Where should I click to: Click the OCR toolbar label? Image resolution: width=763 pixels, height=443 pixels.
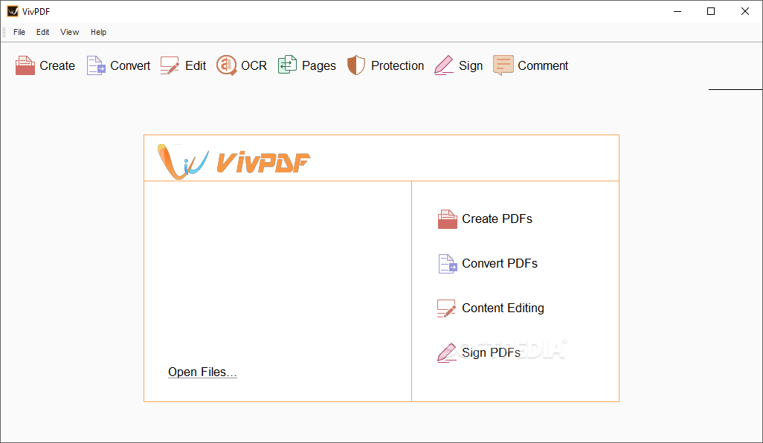pos(254,65)
